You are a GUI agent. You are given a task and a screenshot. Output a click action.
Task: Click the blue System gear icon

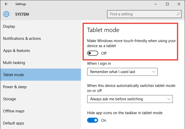coord(6,14)
